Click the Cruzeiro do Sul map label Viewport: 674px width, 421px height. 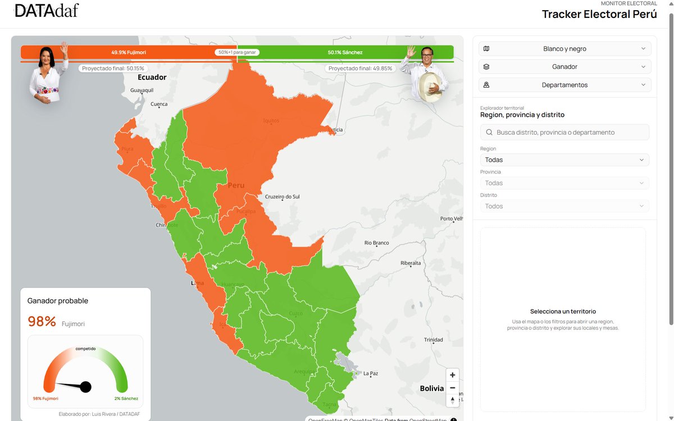(283, 197)
